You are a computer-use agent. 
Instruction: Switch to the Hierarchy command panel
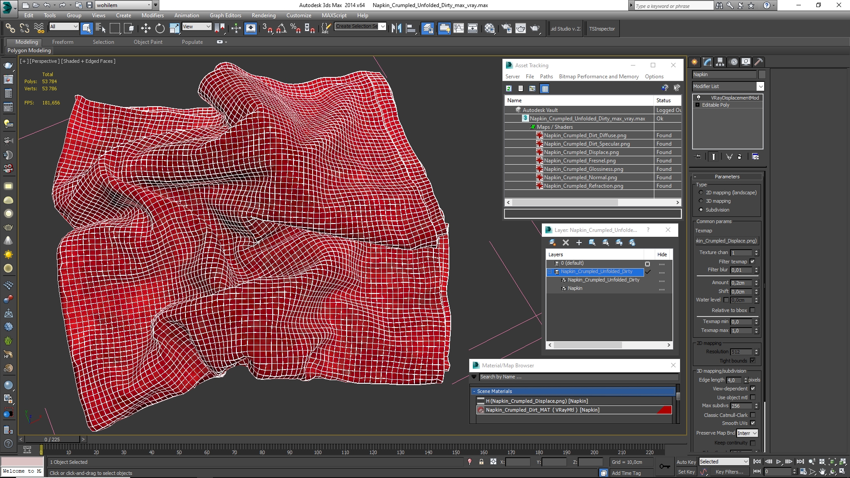coord(720,62)
